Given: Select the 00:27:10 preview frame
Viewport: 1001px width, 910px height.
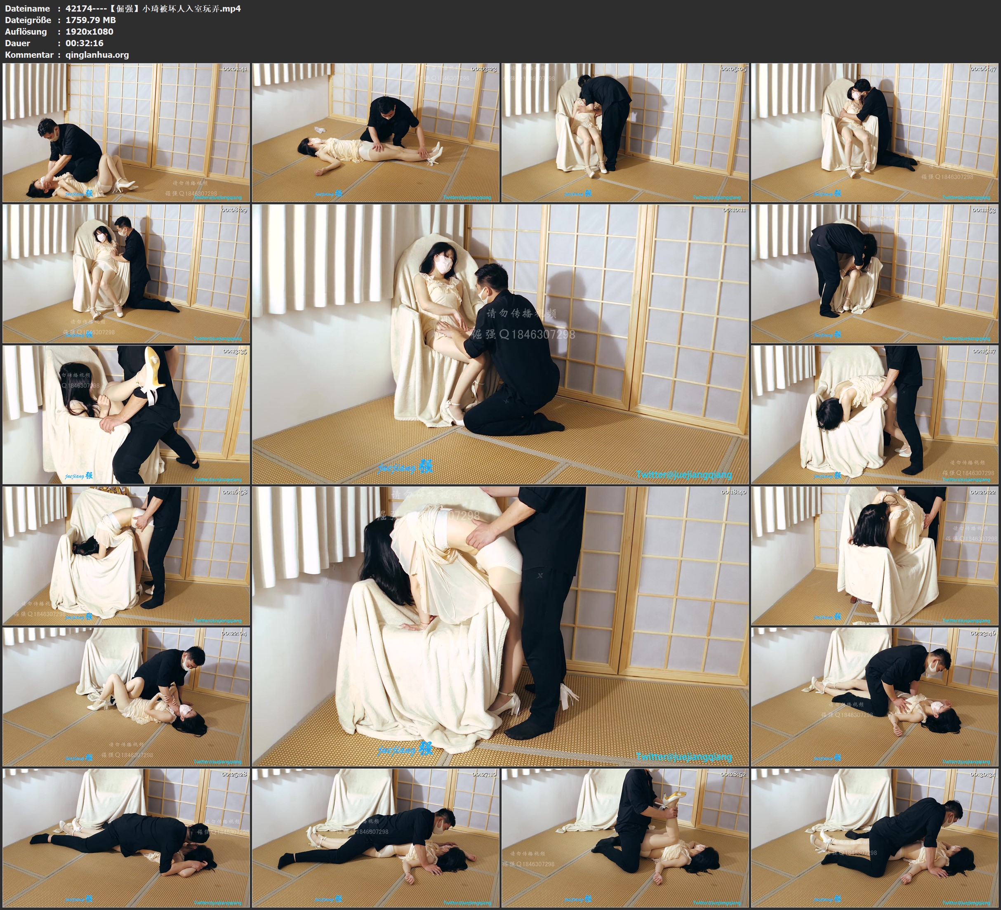Looking at the screenshot, I should click(x=376, y=838).
